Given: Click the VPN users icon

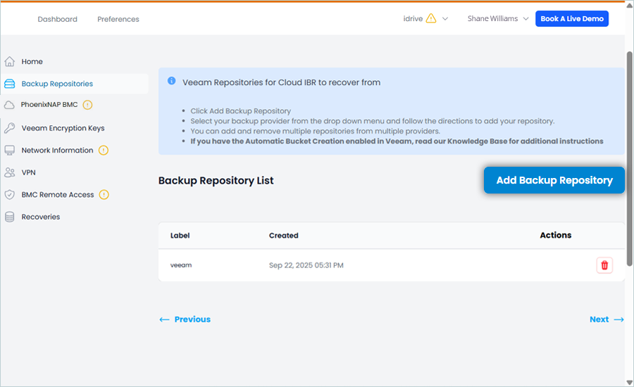Looking at the screenshot, I should [10, 172].
